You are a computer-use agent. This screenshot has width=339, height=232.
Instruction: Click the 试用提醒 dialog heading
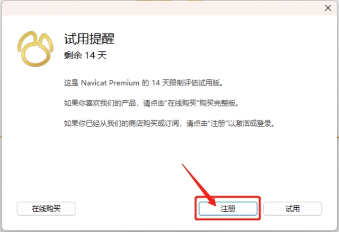click(x=90, y=39)
